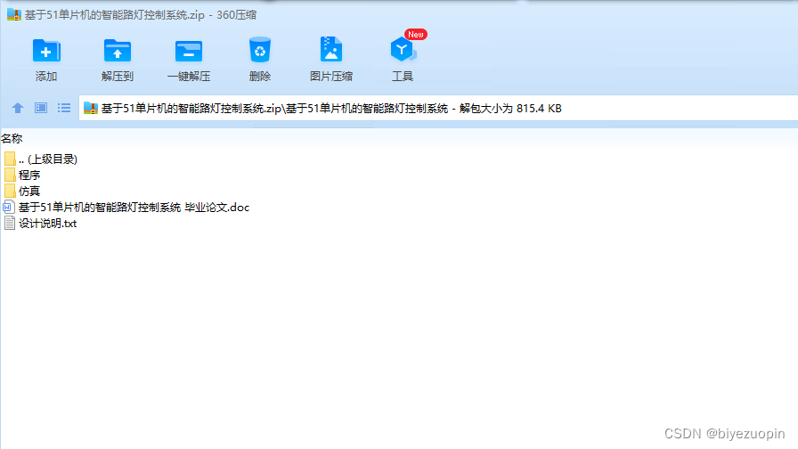Open the 工具 (Tools) icon with New badge
798x449 pixels.
pyautogui.click(x=403, y=49)
